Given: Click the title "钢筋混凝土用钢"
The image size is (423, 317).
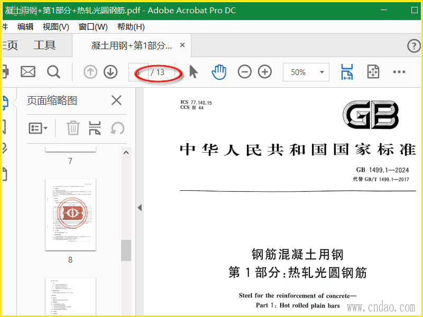Looking at the screenshot, I should [298, 255].
